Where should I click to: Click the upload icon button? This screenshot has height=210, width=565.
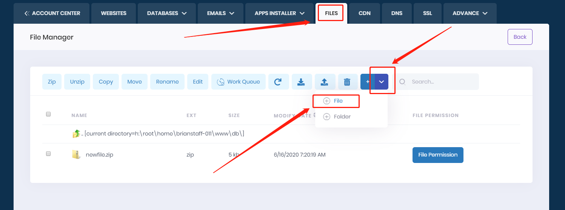[325, 82]
